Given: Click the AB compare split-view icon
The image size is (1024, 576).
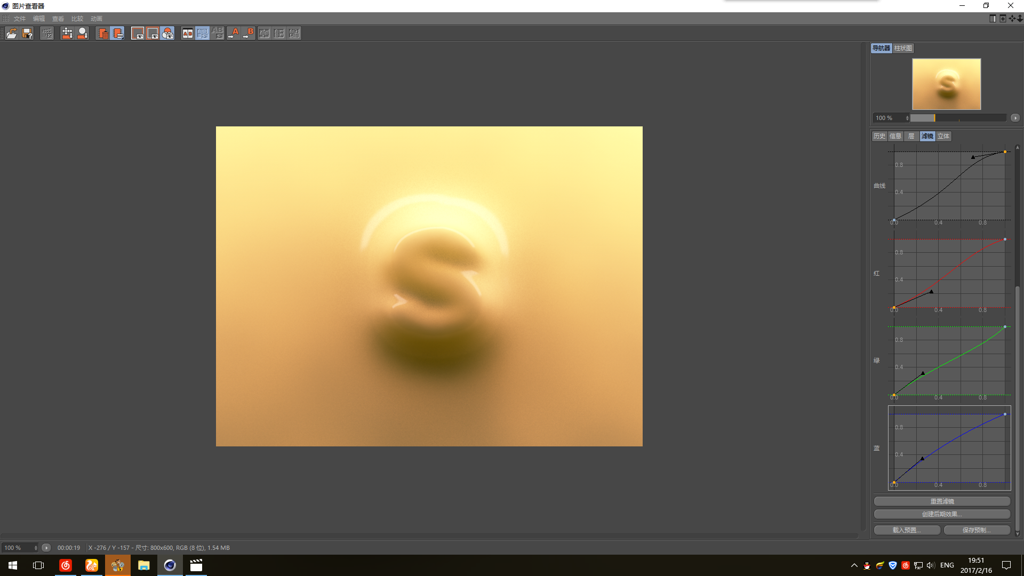Looking at the screenshot, I should tap(187, 33).
